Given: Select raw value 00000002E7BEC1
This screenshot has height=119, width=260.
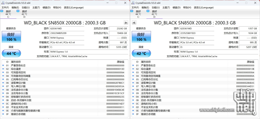Looking at the screenshot, I should point(115,83).
